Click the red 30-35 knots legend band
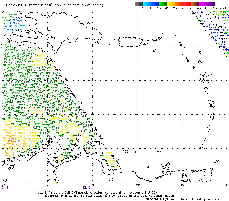The width and height of the screenshot is (229, 201). [x=187, y=4]
